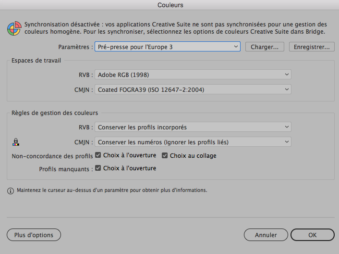The width and height of the screenshot is (339, 254).
Task: Click the Enregistrer... button
Action: click(312, 47)
